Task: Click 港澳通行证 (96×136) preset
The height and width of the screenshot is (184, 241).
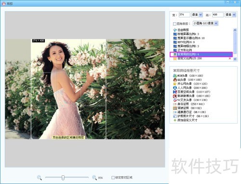Action: point(191,112)
